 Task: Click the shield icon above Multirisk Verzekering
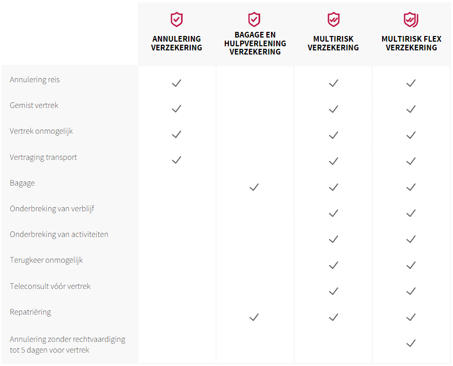333,20
